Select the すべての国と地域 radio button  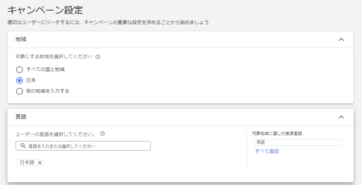[x=19, y=70]
